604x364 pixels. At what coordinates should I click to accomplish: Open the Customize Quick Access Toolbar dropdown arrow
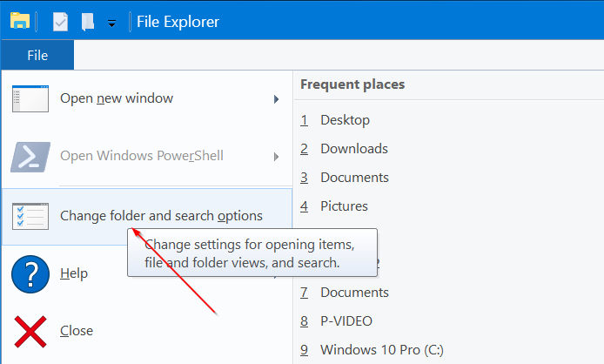point(111,24)
